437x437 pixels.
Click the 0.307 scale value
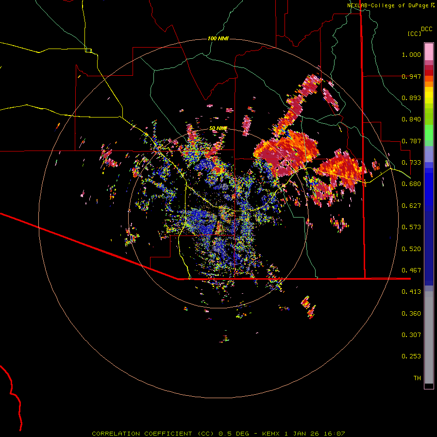[x=411, y=335]
